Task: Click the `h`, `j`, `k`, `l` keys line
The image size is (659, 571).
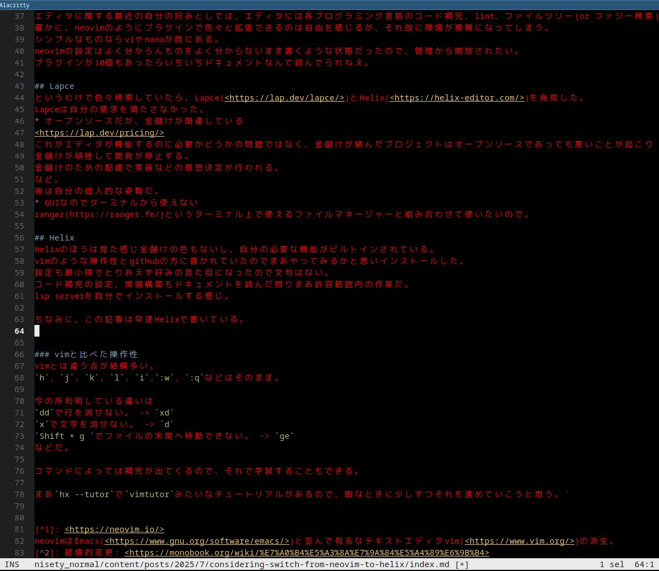Action: click(158, 378)
